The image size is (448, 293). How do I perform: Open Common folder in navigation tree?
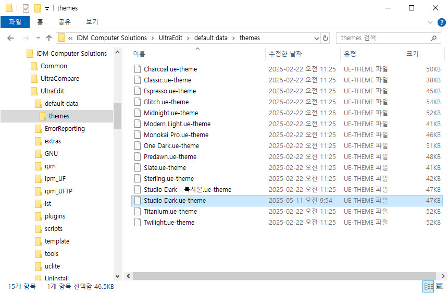54,66
